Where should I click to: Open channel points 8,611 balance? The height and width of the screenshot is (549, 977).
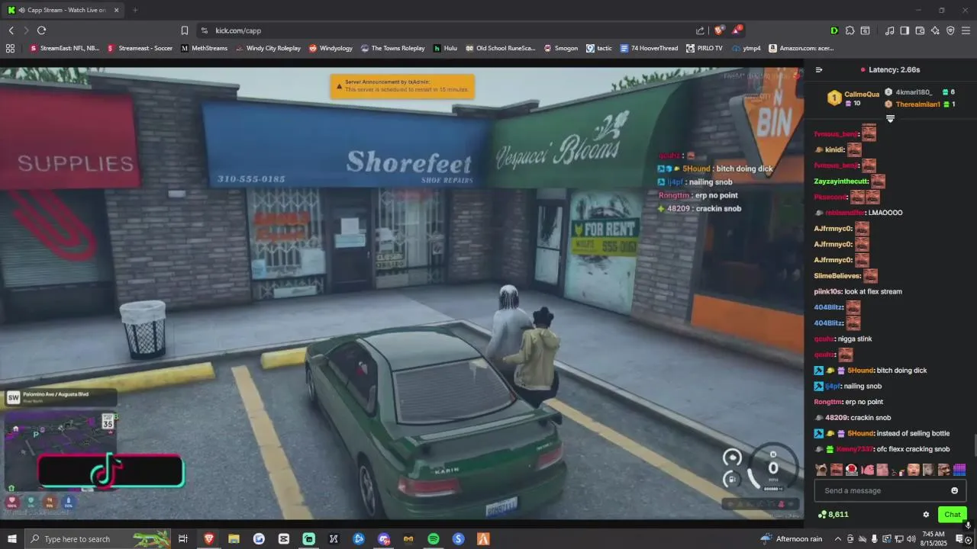point(833,515)
